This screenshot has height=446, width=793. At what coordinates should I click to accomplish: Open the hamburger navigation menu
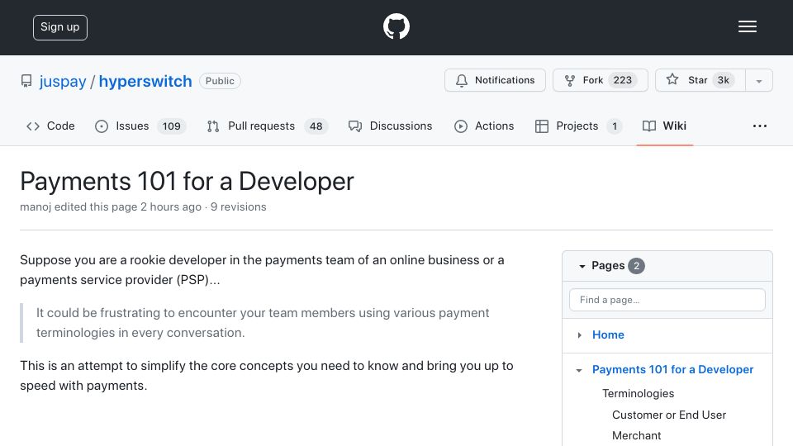tap(747, 26)
